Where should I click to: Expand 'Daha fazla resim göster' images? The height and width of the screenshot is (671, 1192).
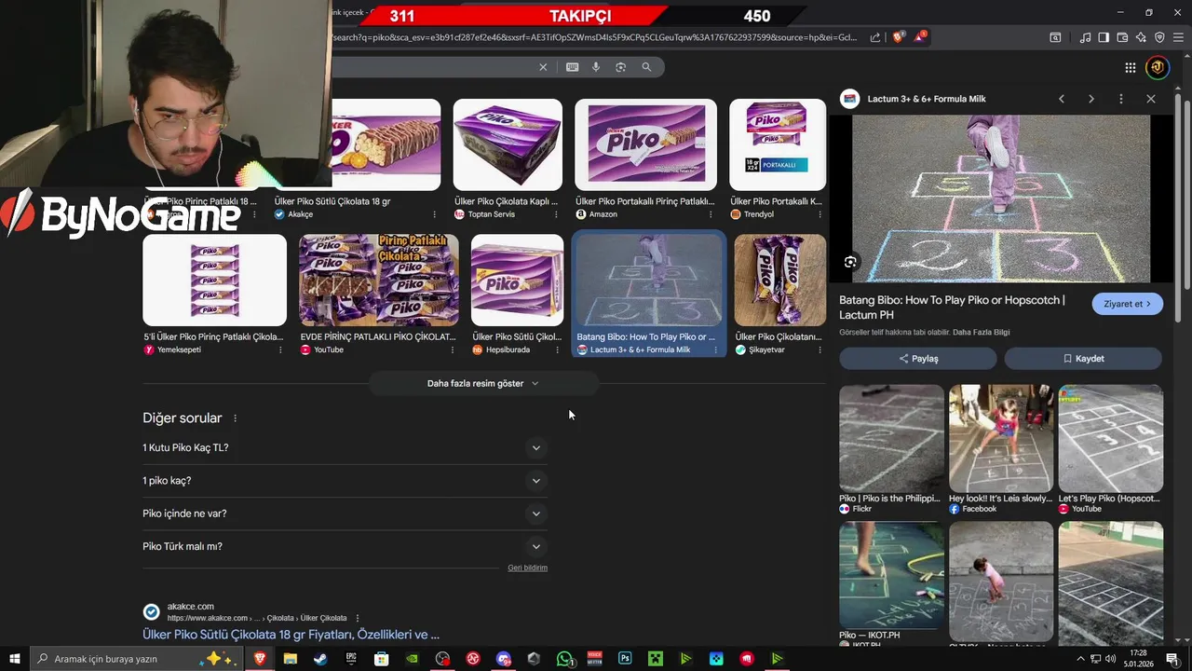(482, 383)
